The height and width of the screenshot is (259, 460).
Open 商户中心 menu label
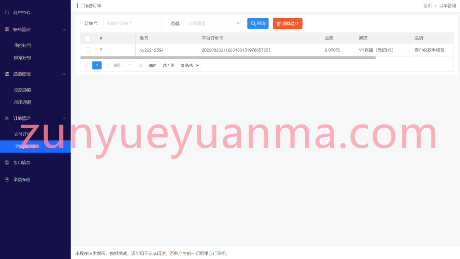click(x=22, y=13)
